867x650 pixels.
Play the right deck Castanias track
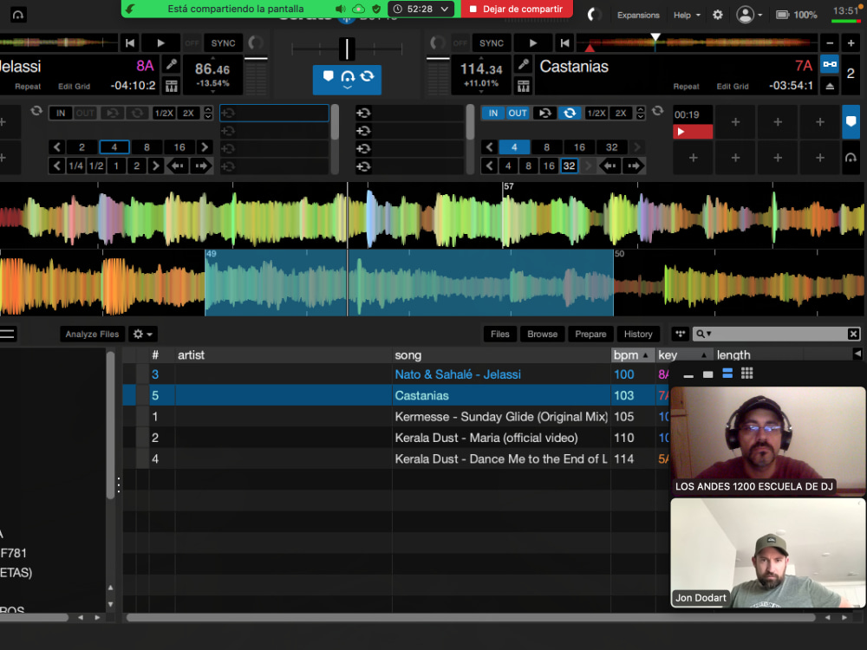(532, 43)
